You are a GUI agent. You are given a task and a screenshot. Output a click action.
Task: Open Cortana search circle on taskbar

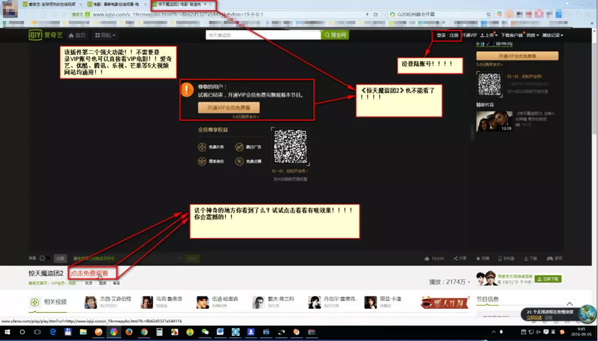coord(22,332)
